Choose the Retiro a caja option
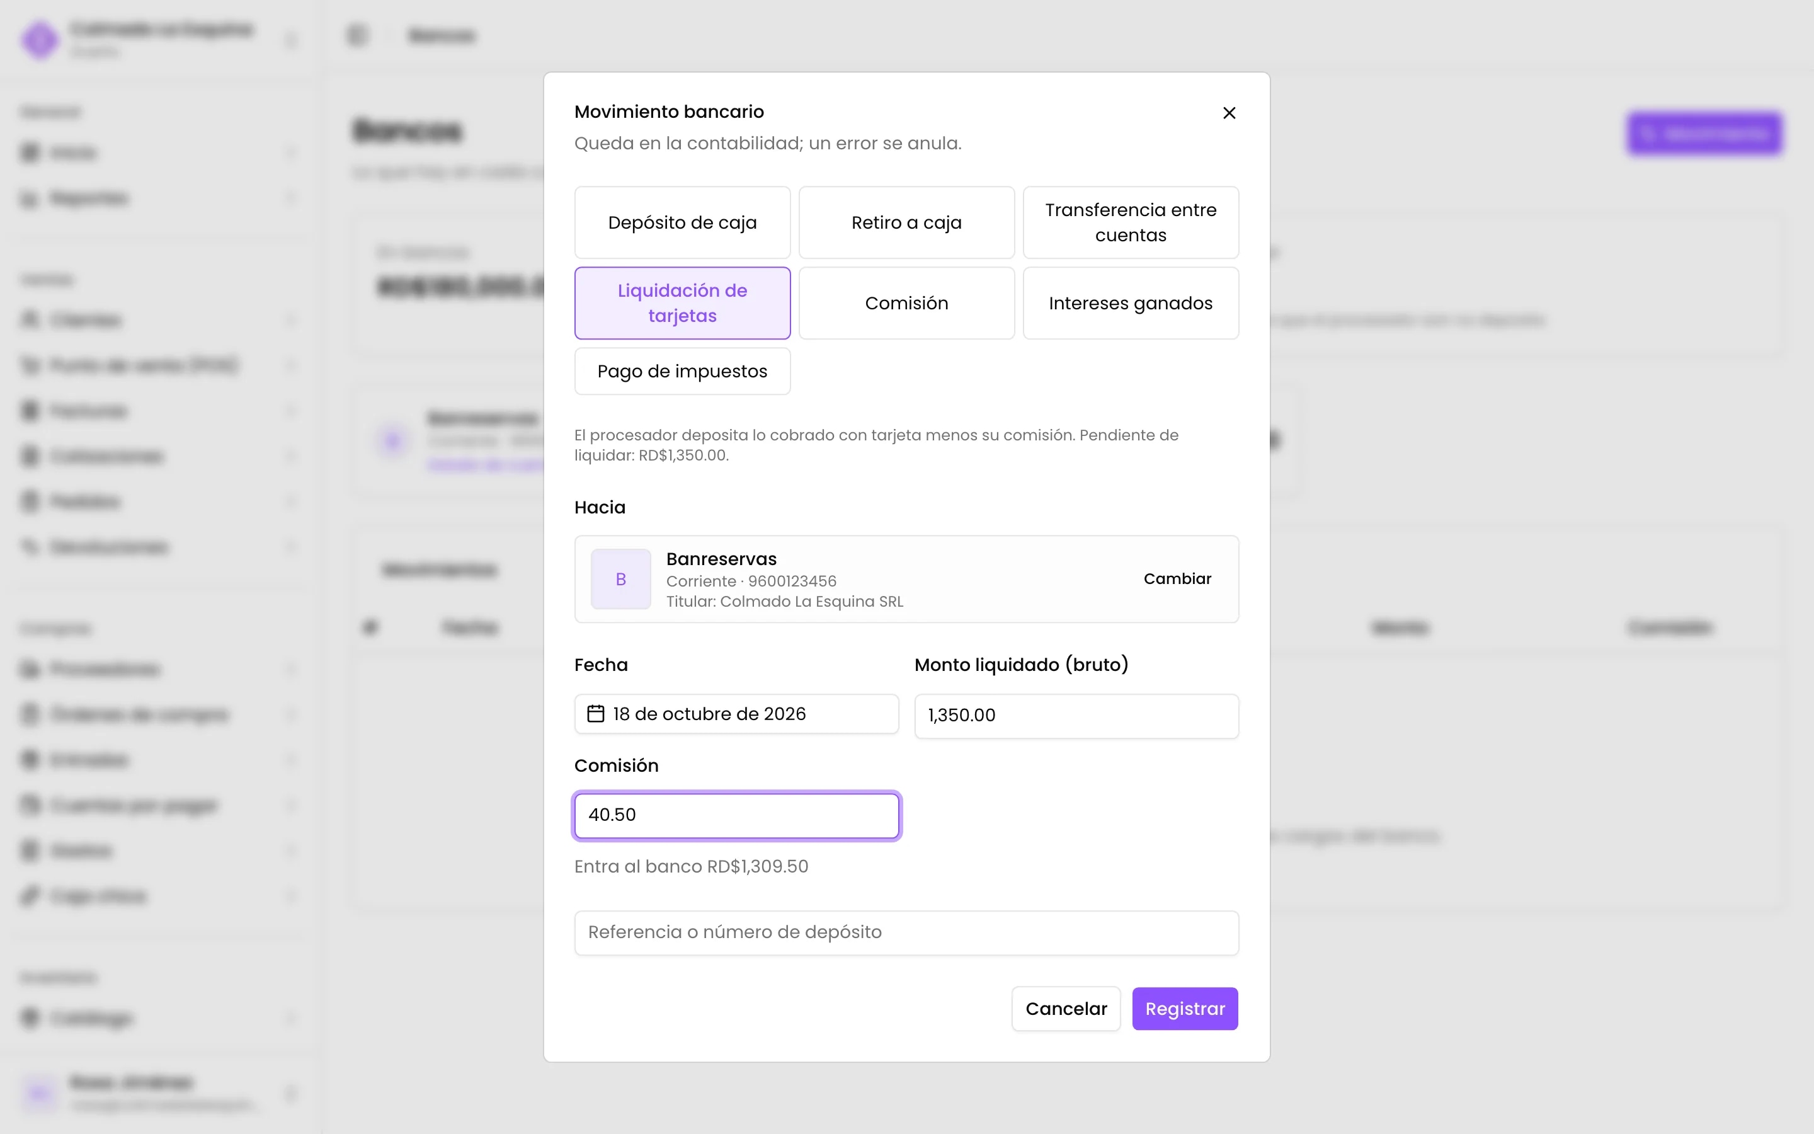This screenshot has width=1814, height=1134. (x=906, y=222)
